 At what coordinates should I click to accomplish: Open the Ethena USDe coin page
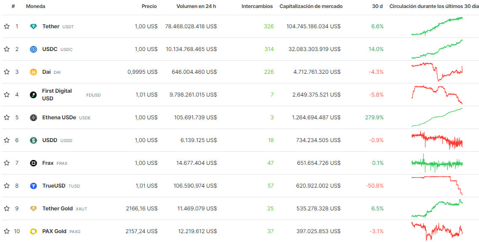click(x=59, y=118)
